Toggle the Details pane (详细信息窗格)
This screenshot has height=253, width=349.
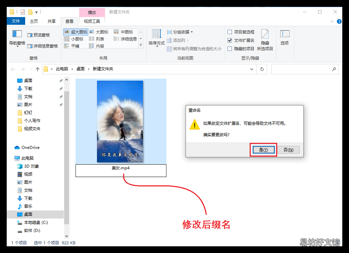click(x=42, y=46)
